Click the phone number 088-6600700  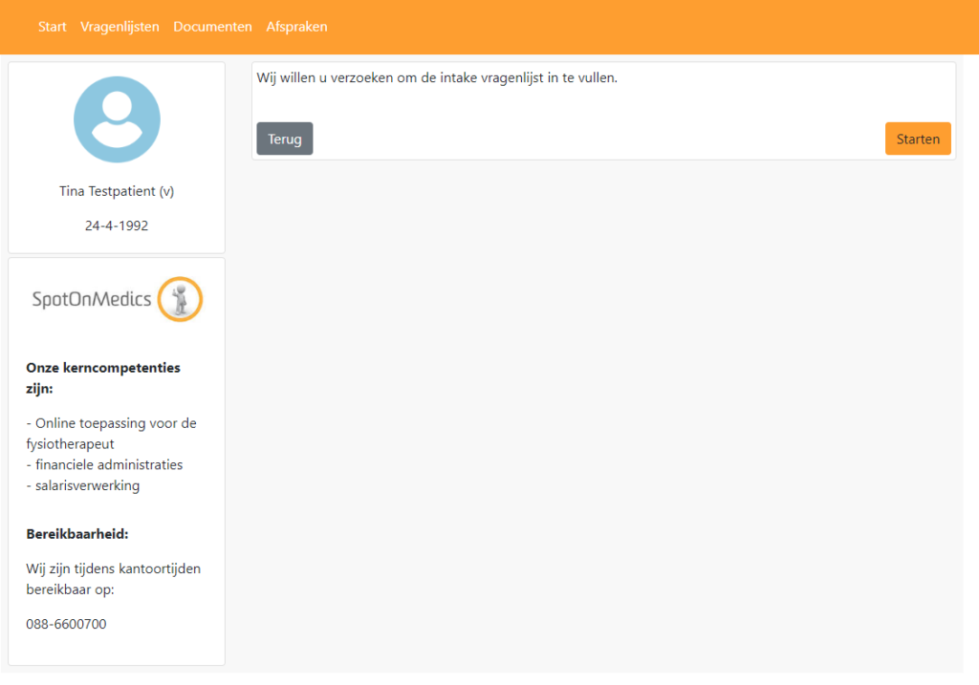coord(66,624)
